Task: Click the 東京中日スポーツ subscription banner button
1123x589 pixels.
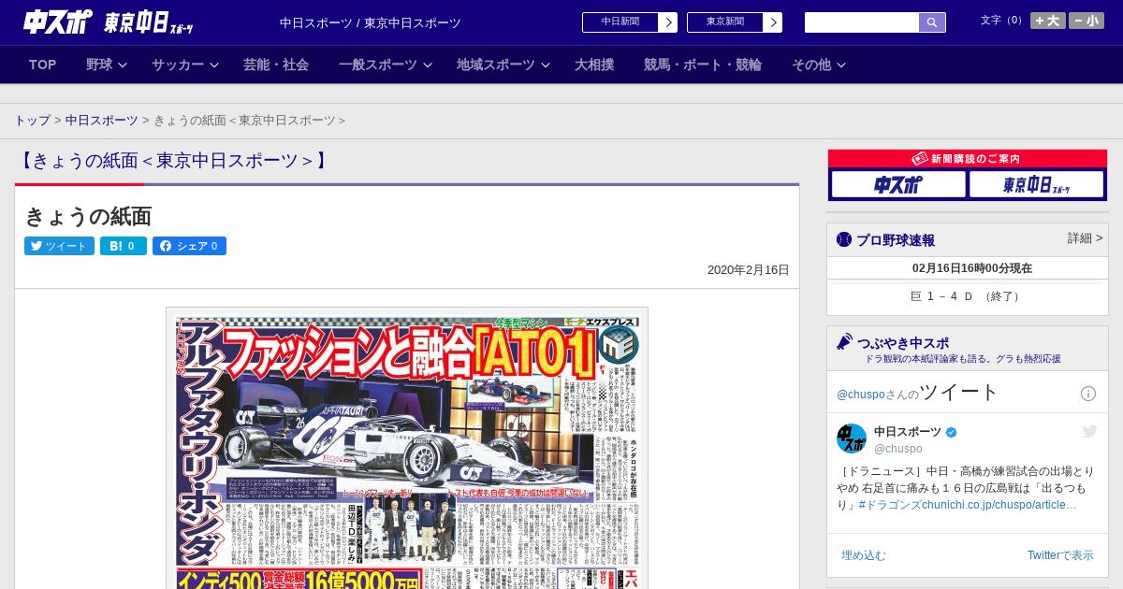Action: point(1036,184)
